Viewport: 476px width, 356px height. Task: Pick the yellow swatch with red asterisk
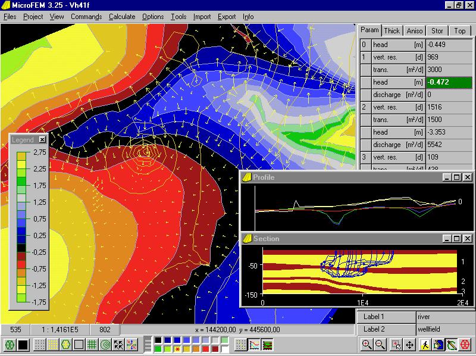pyautogui.click(x=177, y=349)
